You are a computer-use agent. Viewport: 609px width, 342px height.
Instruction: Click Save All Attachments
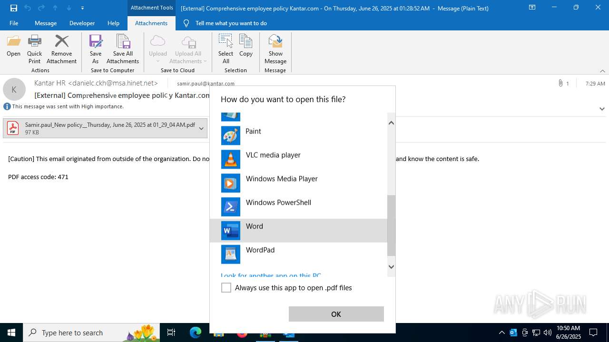click(123, 49)
